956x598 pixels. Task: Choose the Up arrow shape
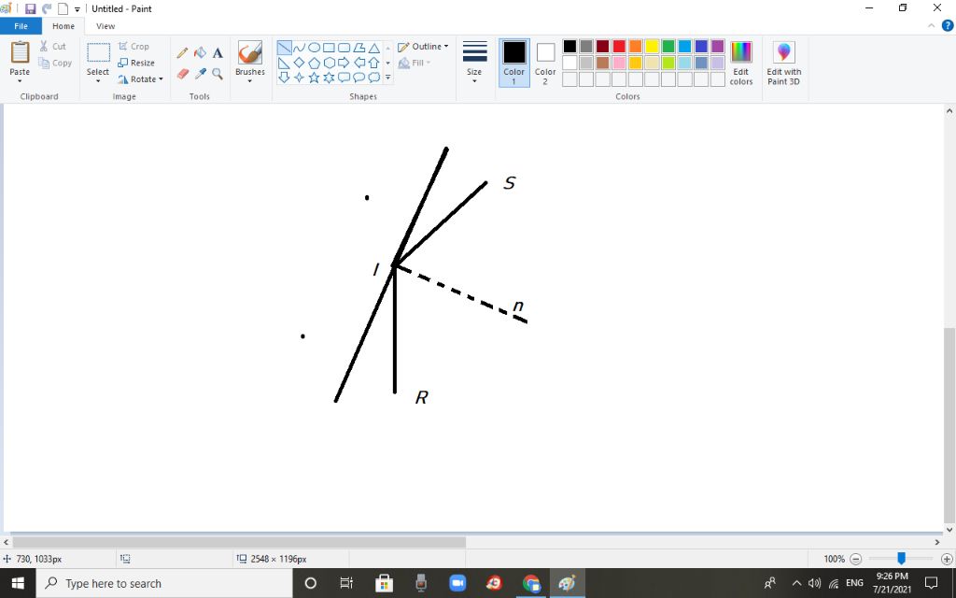[x=373, y=63]
